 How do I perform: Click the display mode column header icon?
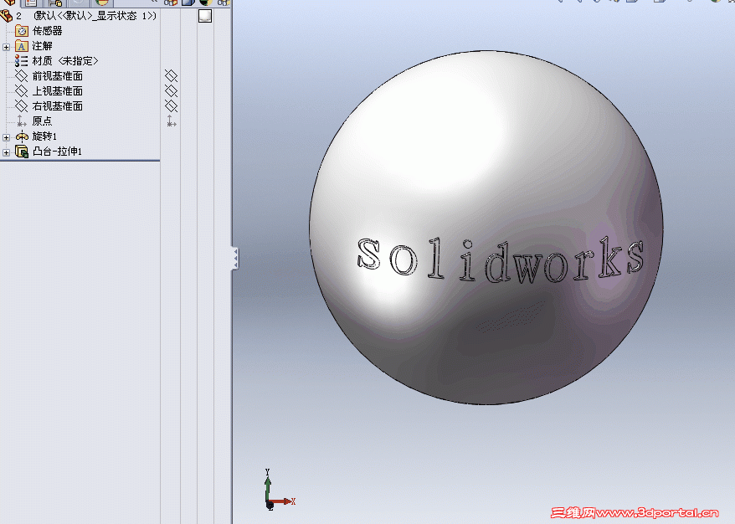click(x=188, y=3)
